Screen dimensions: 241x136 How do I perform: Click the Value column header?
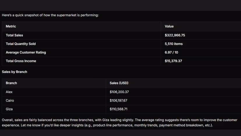tap(169, 26)
